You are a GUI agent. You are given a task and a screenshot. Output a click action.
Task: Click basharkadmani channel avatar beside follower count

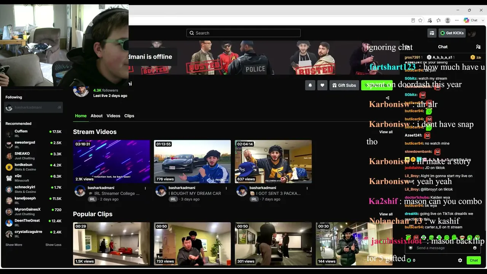point(81,90)
